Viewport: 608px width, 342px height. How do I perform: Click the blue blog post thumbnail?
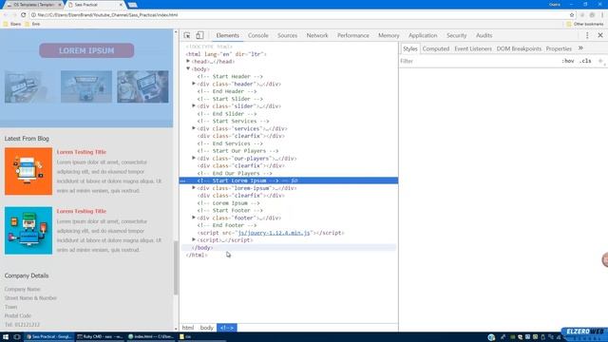pos(28,230)
